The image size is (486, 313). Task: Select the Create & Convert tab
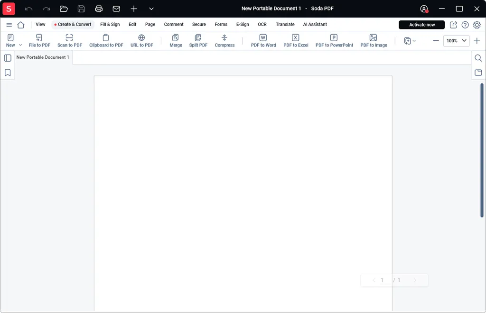click(x=73, y=25)
